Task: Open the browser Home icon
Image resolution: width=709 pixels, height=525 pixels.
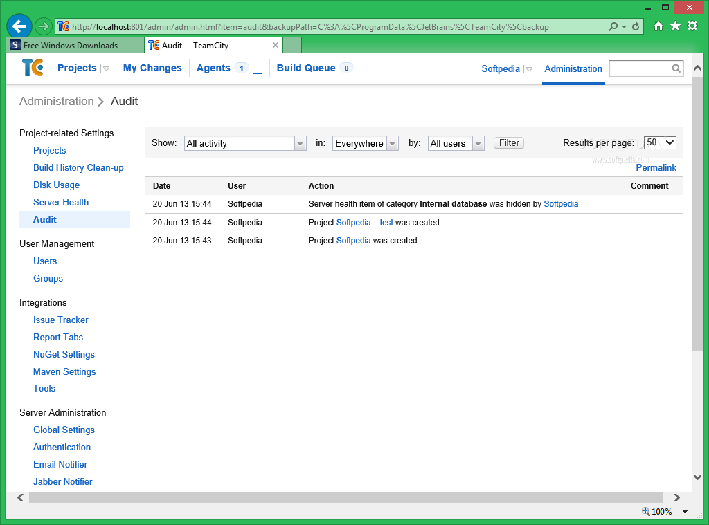Action: click(658, 26)
